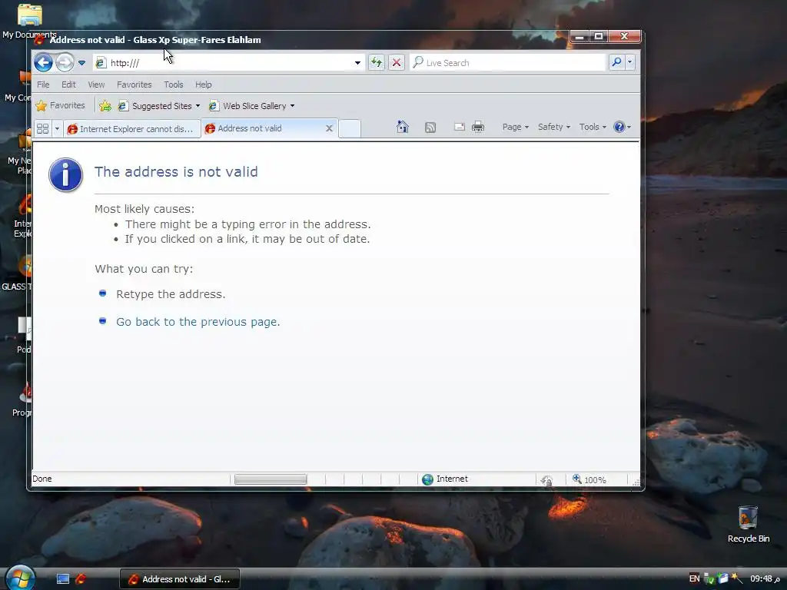The height and width of the screenshot is (590, 787).
Task: Click the red Stop loading icon
Action: pos(397,63)
